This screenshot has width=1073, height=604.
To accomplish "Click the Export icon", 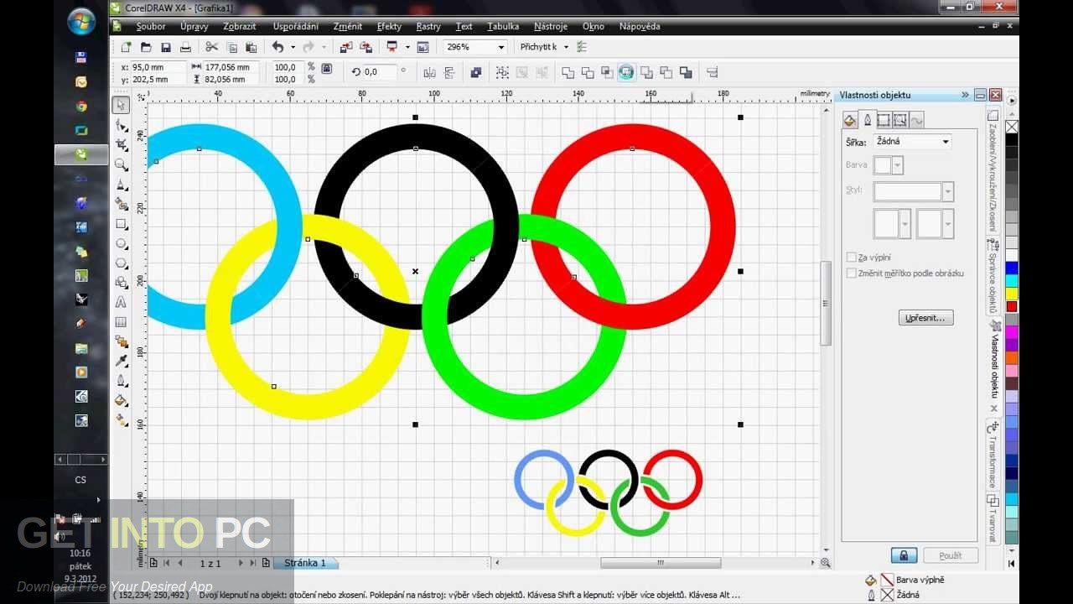I will tap(365, 47).
